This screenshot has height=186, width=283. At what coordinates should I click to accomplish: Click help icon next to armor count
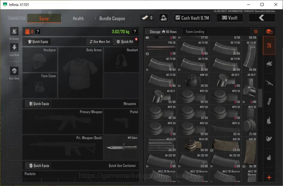(37, 32)
